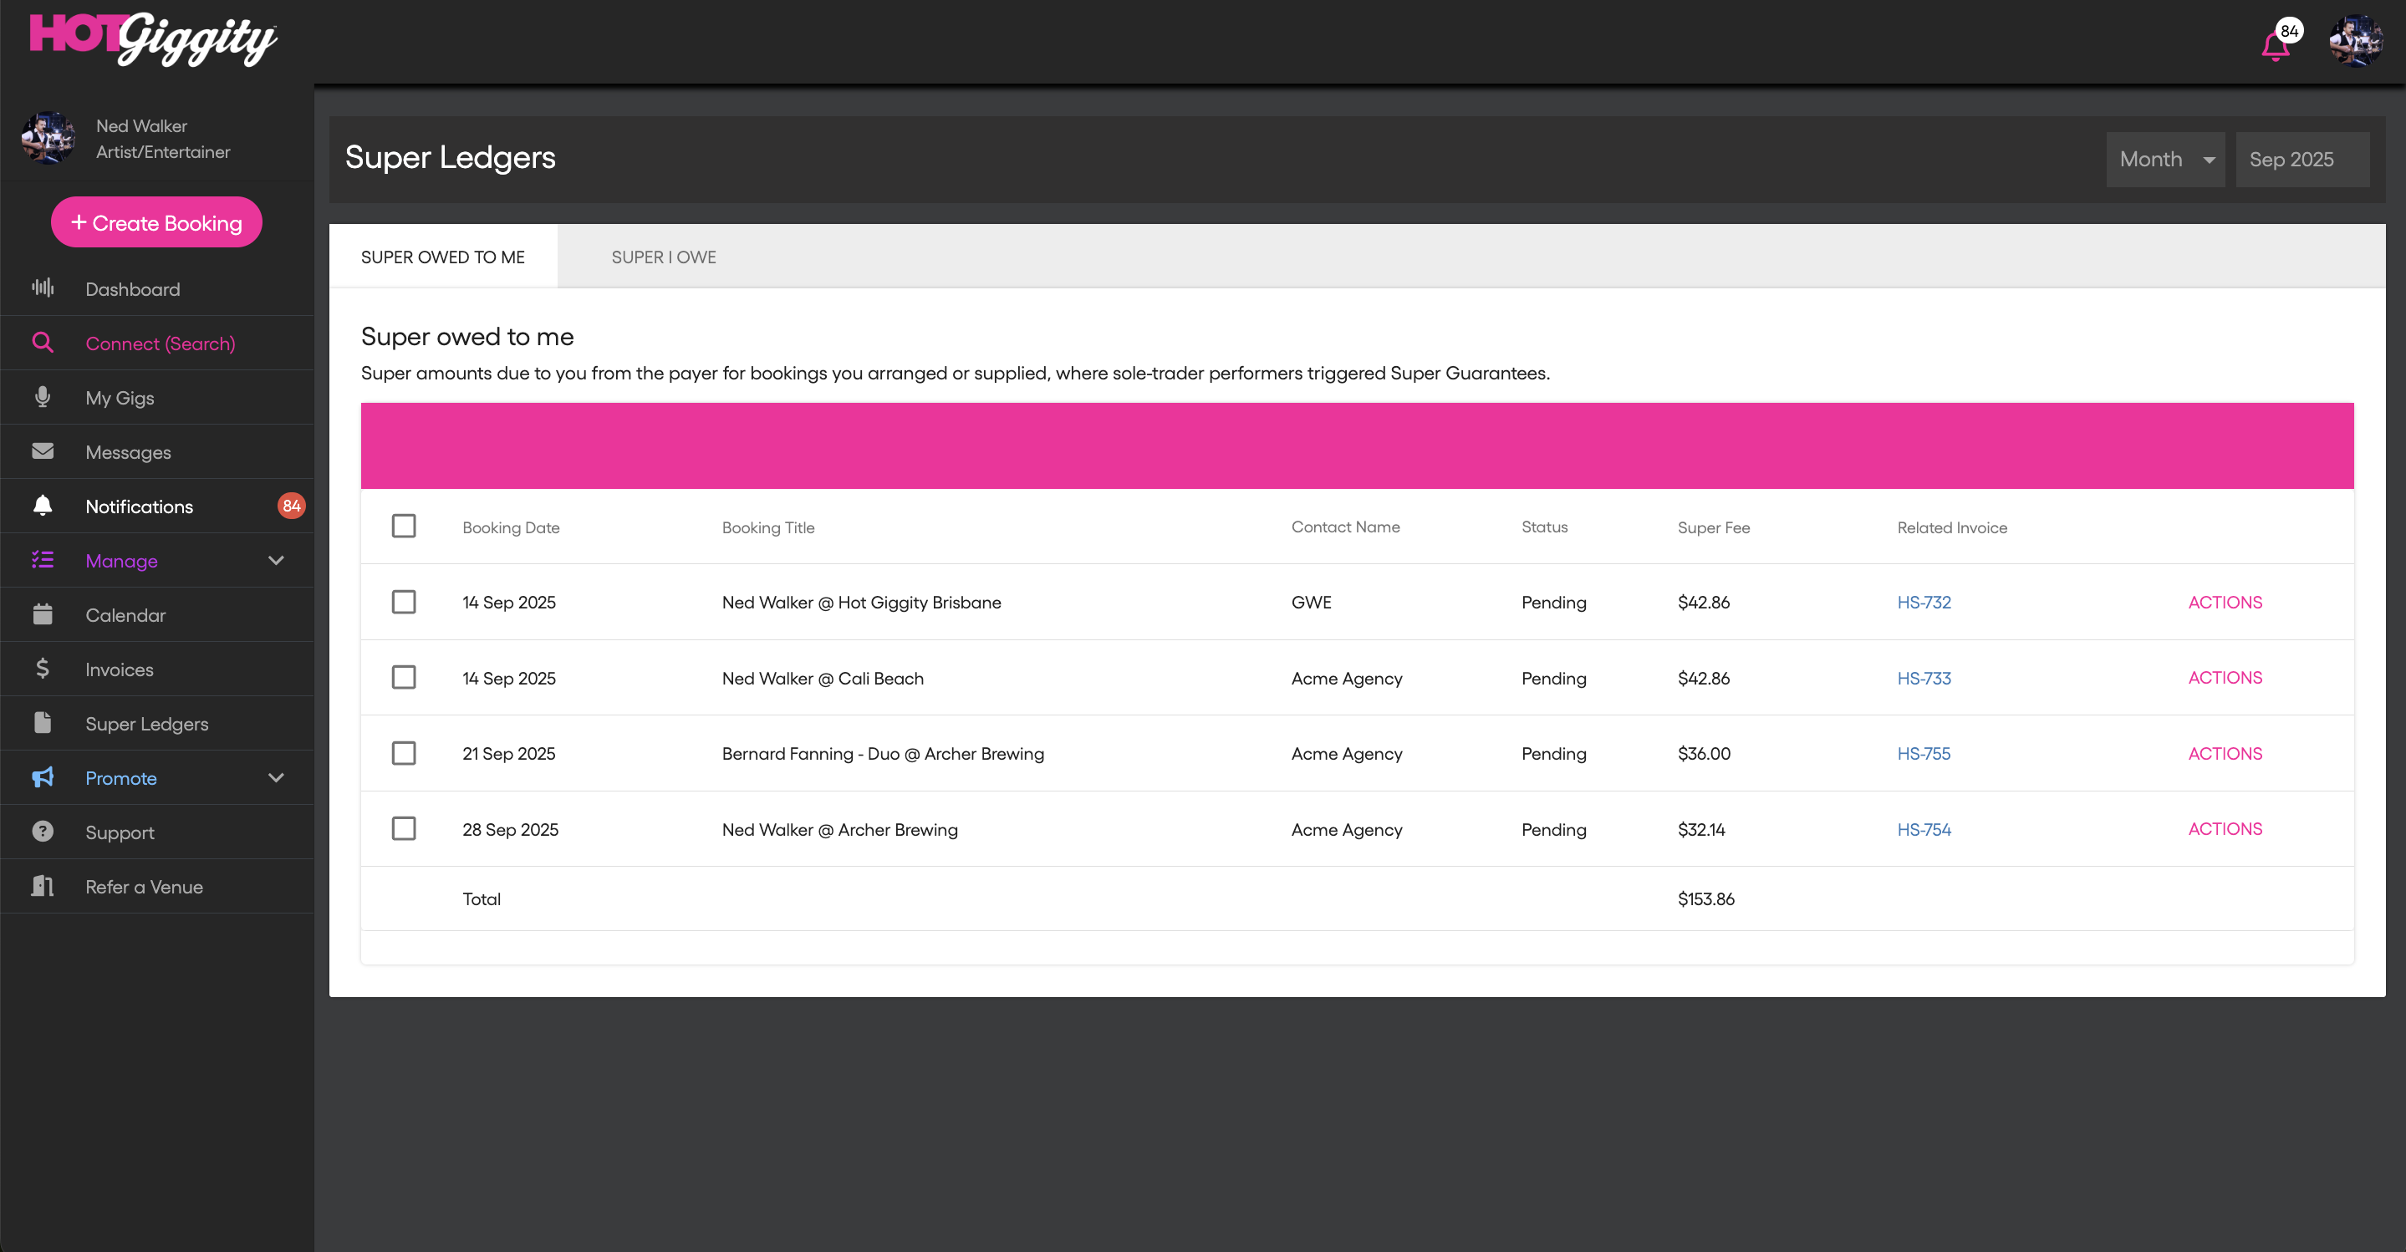Open invoice link HS-755
This screenshot has width=2406, height=1252.
click(1923, 753)
